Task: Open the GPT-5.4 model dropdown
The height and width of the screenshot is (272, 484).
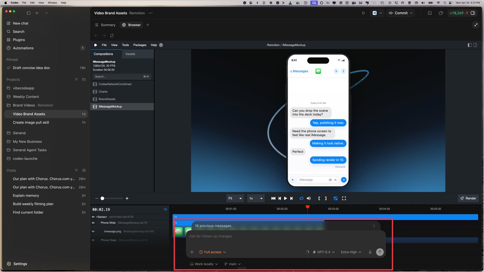Action: 324,252
